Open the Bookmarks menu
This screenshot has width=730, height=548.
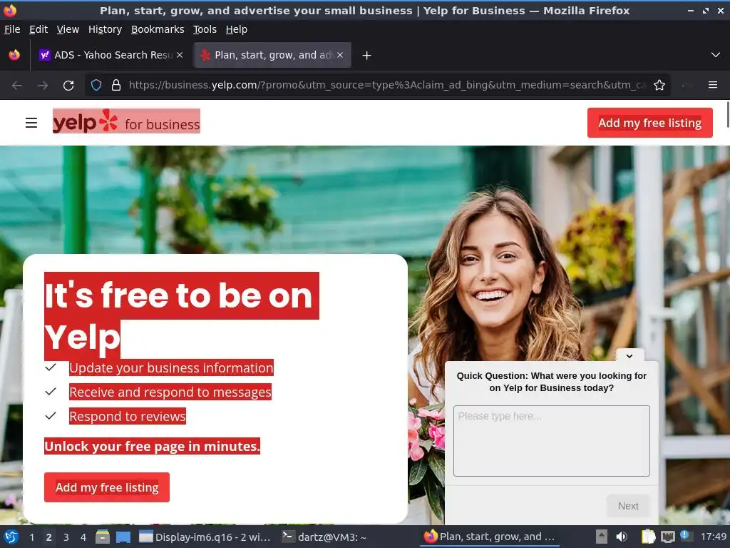point(158,29)
